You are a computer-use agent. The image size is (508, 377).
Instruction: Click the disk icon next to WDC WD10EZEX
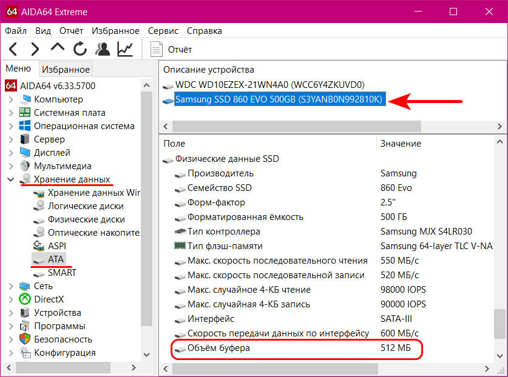click(x=168, y=86)
